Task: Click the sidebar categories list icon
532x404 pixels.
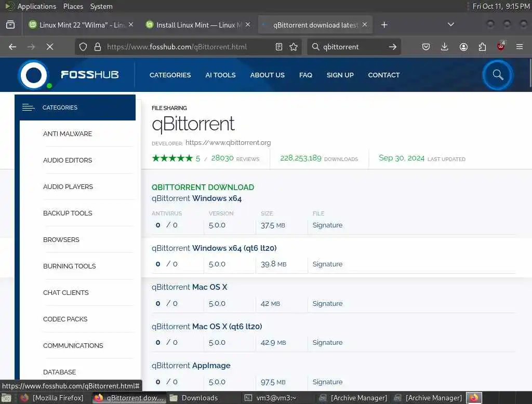Action: pyautogui.click(x=28, y=107)
